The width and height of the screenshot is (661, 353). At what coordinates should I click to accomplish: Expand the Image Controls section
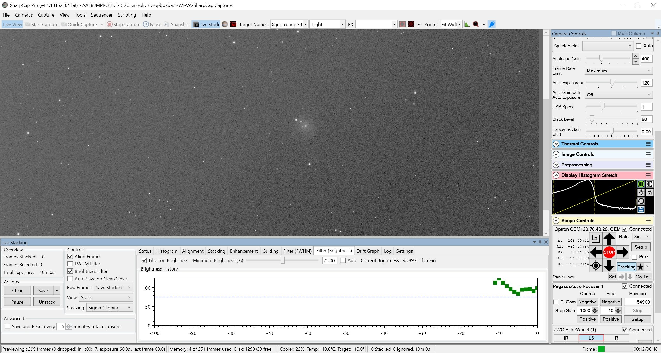pyautogui.click(x=556, y=154)
